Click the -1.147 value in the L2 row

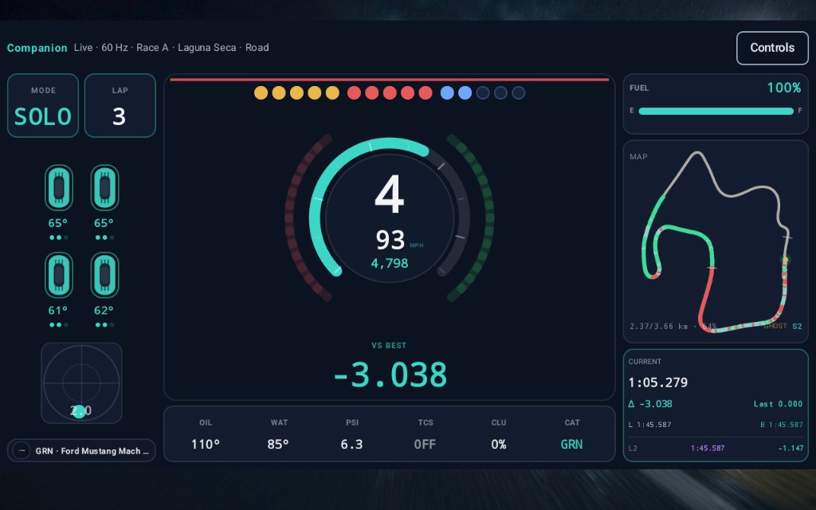(790, 448)
